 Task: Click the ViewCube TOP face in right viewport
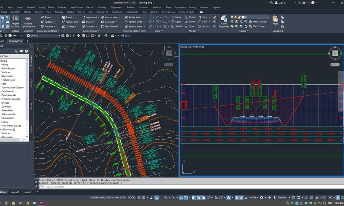pos(335,53)
